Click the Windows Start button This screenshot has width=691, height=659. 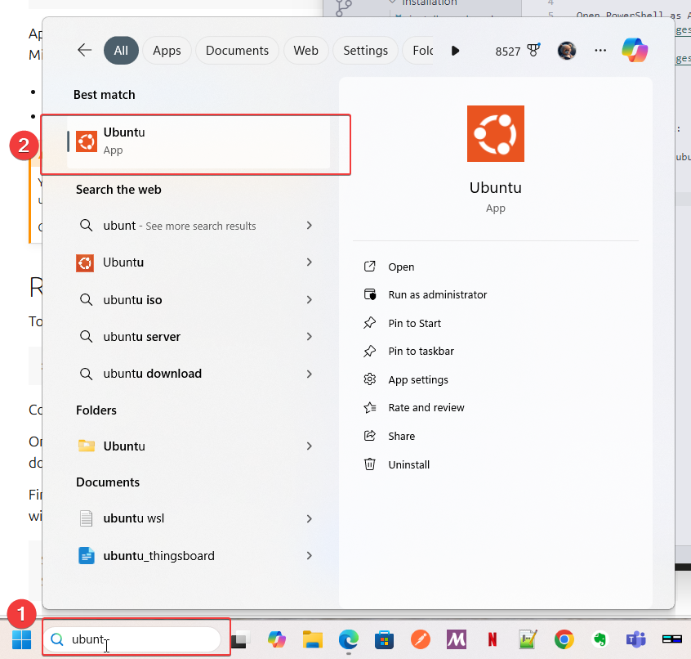(x=21, y=639)
